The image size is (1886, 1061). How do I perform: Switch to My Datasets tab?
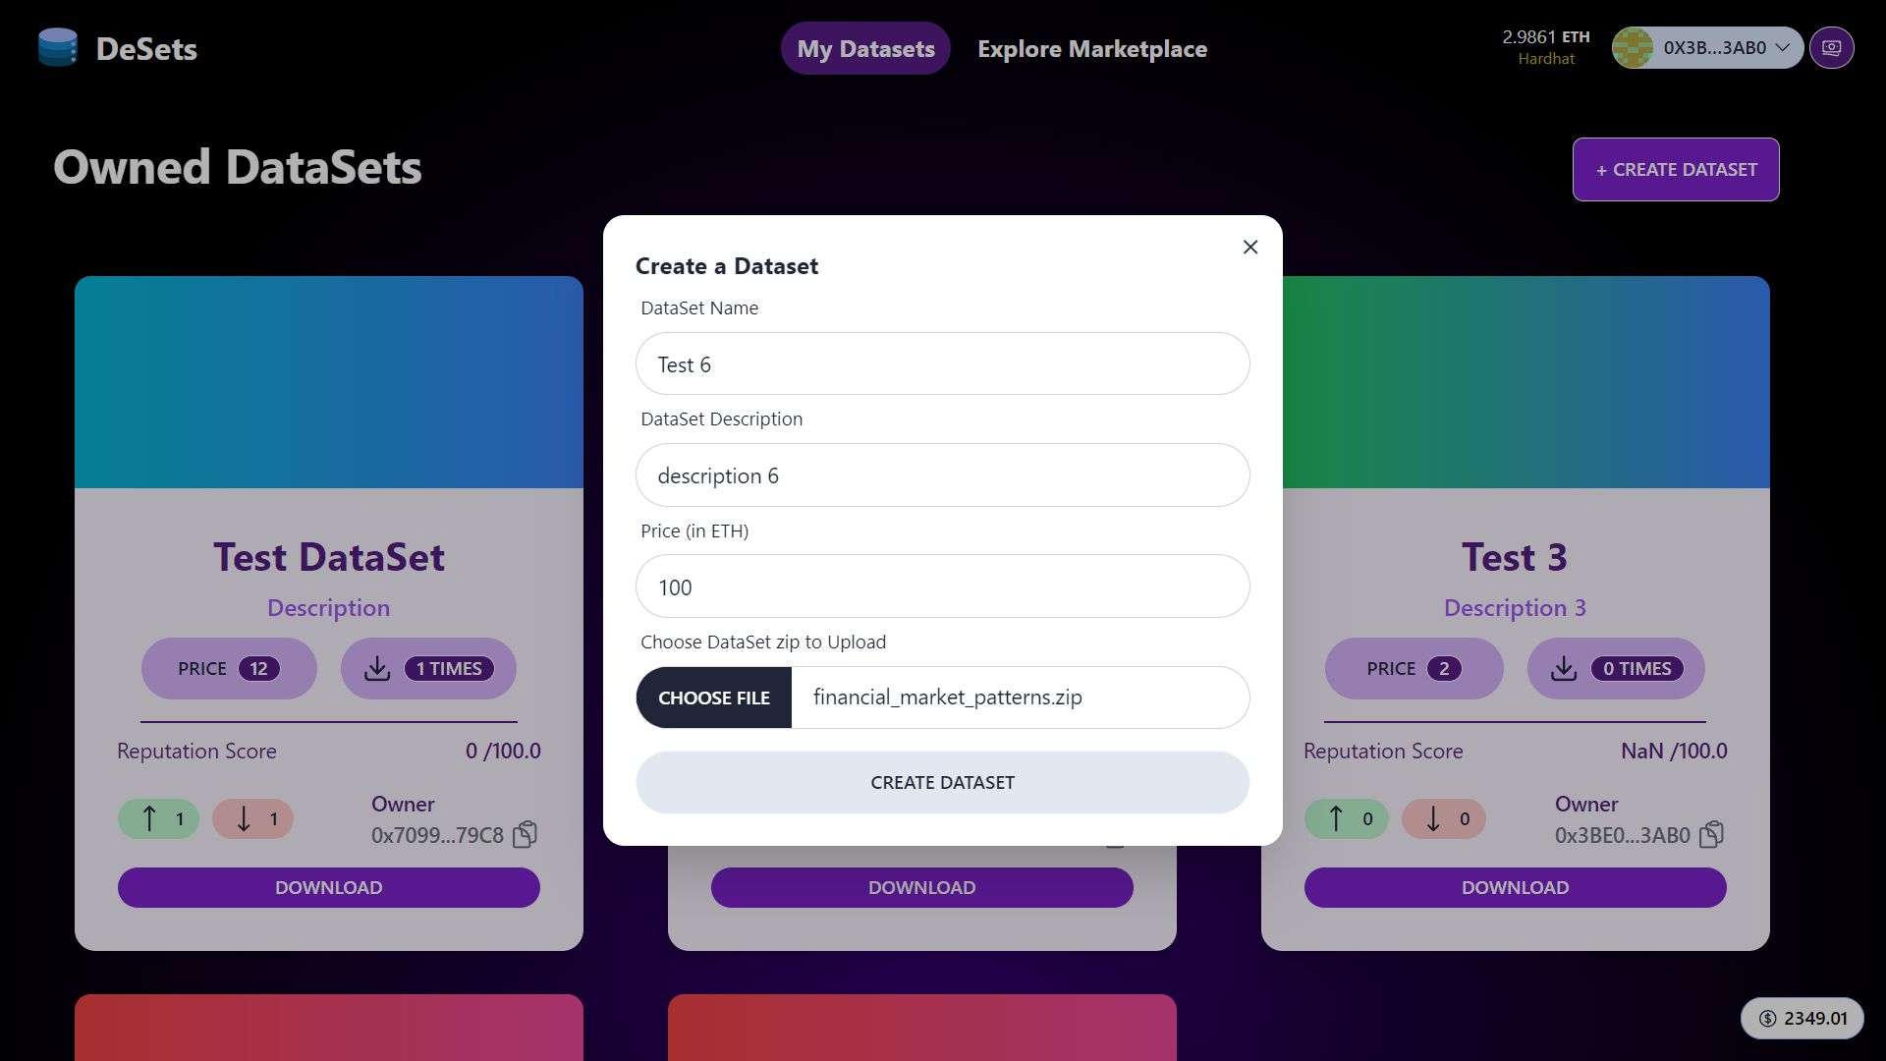[865, 48]
